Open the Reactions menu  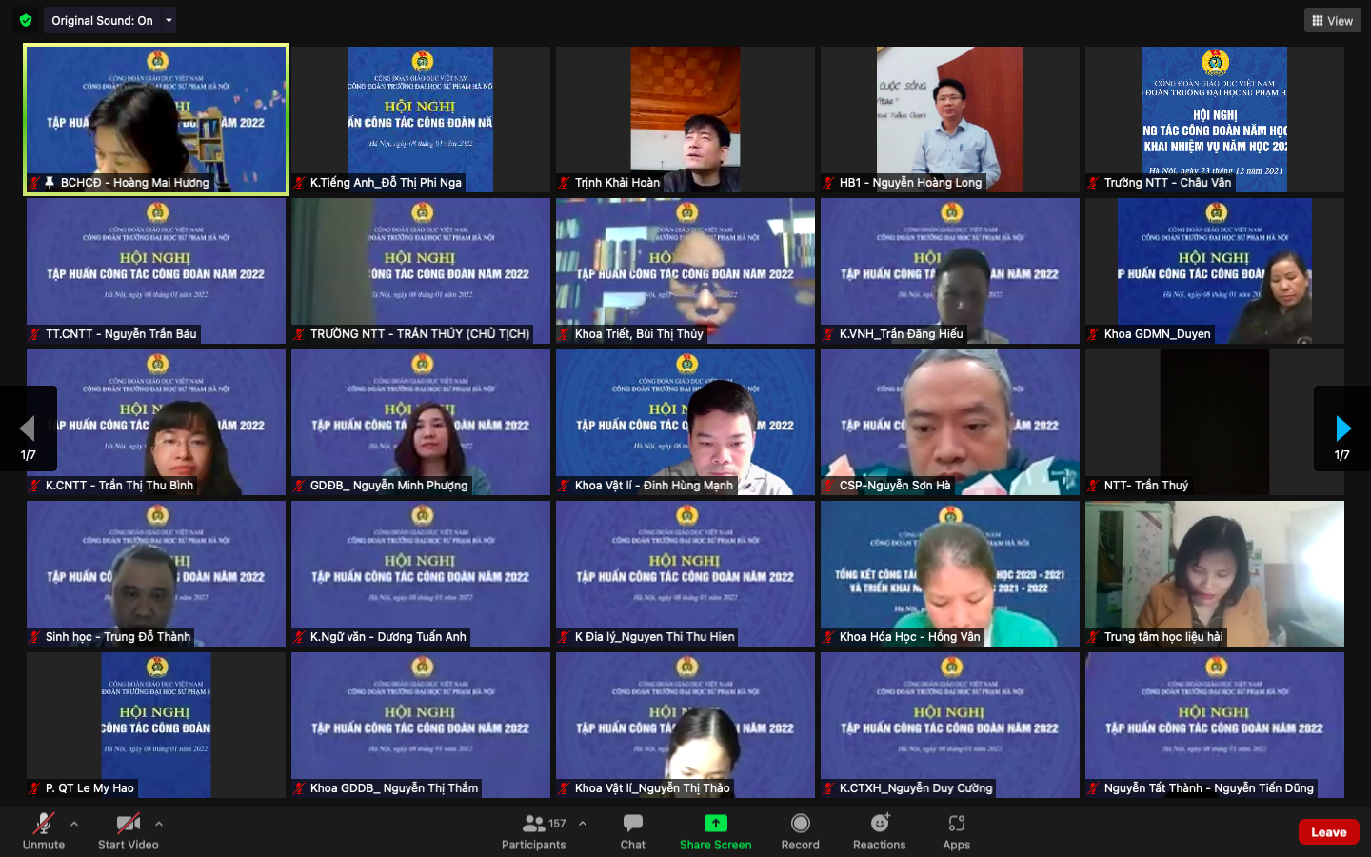[879, 831]
